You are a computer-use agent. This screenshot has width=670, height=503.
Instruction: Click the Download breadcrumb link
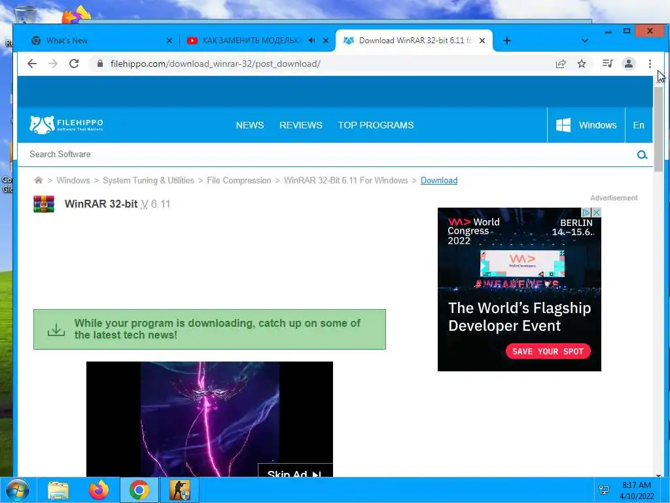(439, 181)
